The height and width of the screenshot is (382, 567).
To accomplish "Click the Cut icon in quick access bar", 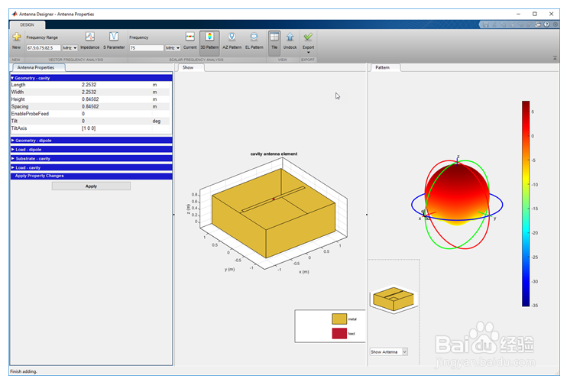I will click(494, 24).
